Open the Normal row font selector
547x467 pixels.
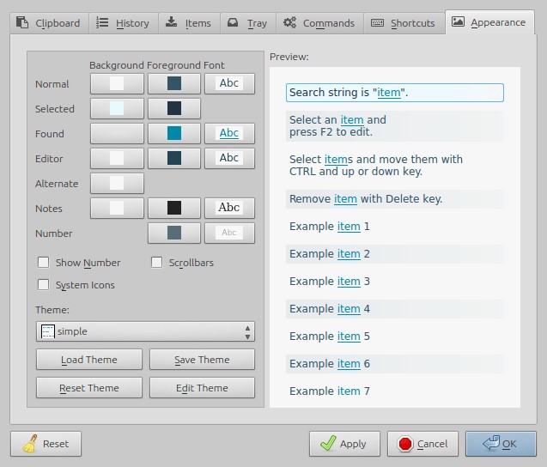(x=229, y=84)
